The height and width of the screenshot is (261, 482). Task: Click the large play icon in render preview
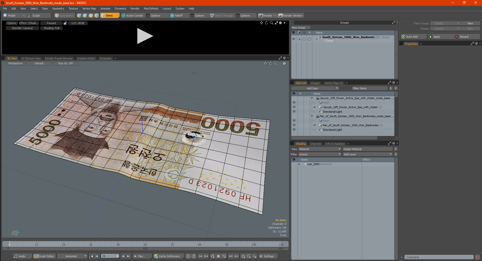[x=145, y=36]
